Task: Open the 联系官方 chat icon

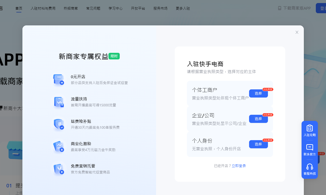Action: [x=310, y=147]
